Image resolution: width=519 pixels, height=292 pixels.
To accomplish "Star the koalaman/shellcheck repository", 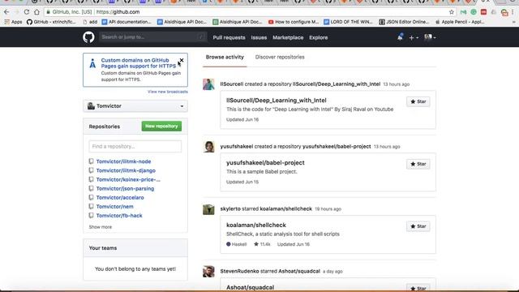I will [418, 226].
